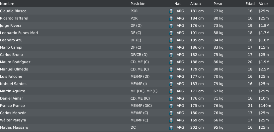The height and width of the screenshot is (132, 274).
Task: Click Argentina badge in Matías Massaro row
Action: tap(171, 128)
